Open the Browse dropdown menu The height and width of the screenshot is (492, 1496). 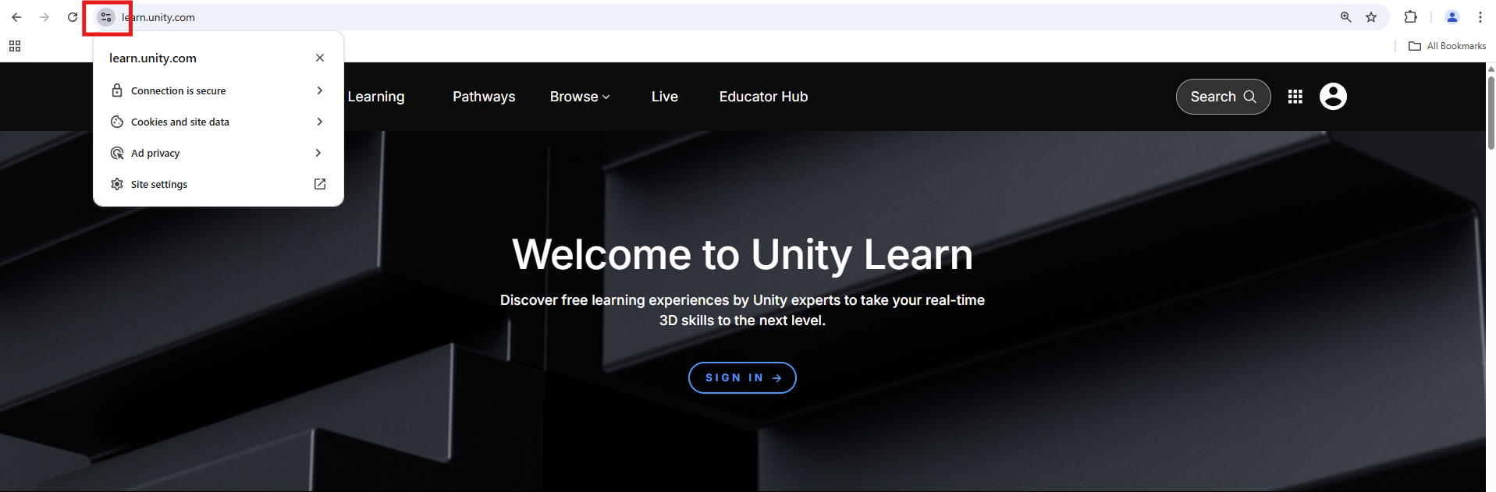pyautogui.click(x=580, y=97)
